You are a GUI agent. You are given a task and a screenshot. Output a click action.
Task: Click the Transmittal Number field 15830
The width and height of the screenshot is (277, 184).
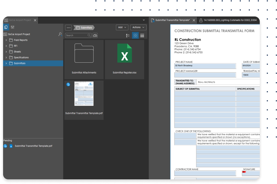[251, 75]
